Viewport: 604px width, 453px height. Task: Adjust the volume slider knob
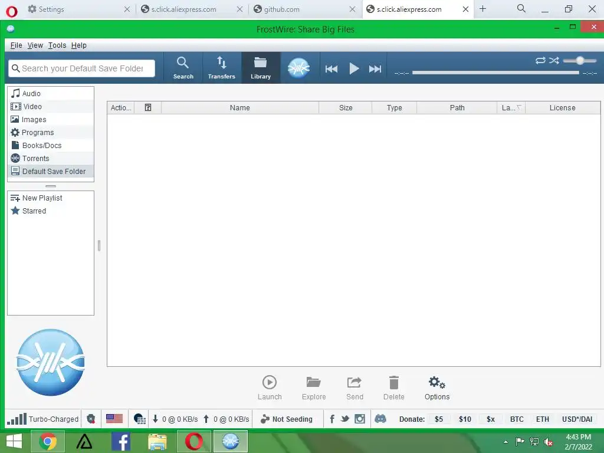click(x=580, y=61)
